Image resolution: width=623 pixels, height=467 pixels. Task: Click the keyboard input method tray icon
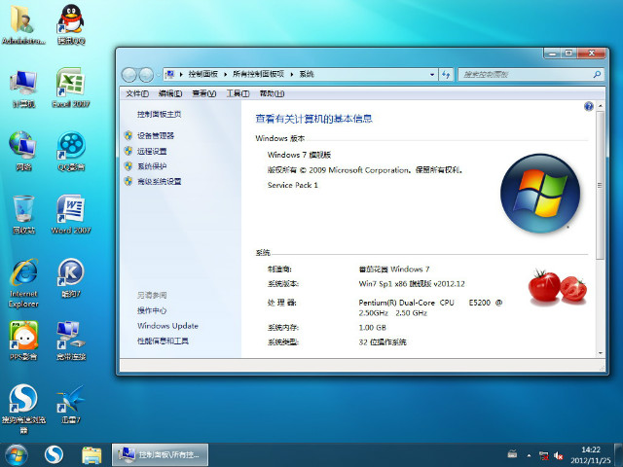[x=513, y=453]
